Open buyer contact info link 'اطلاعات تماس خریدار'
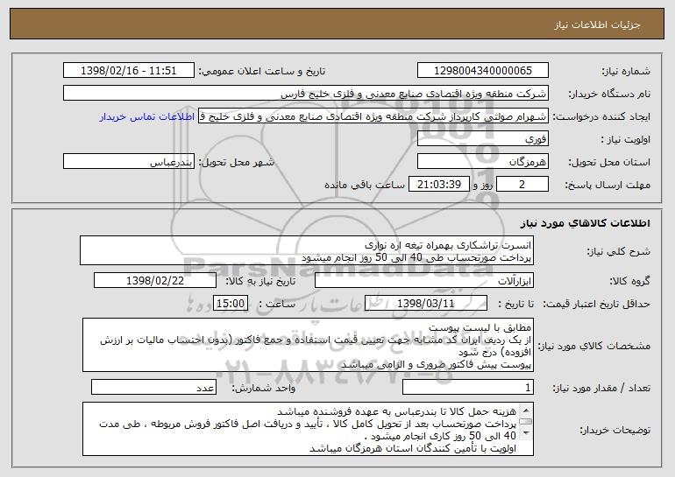The image size is (675, 477). click(147, 117)
